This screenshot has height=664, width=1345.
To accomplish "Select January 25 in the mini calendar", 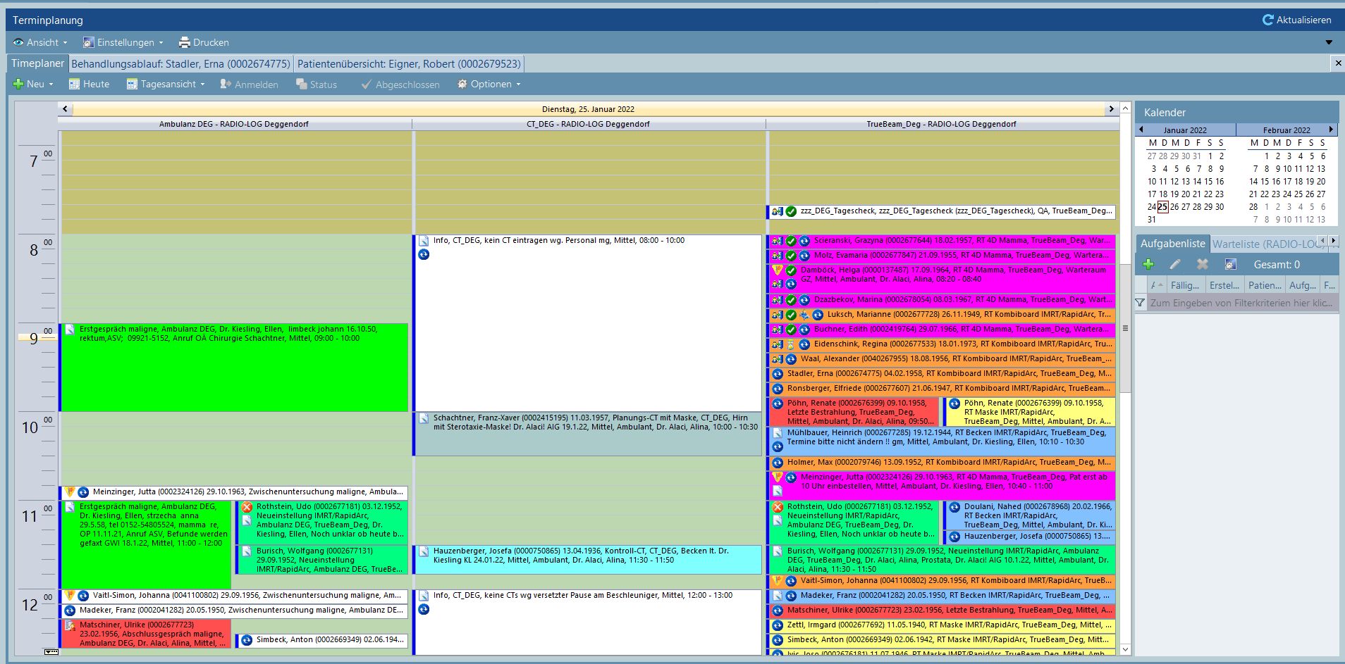I will (1161, 206).
